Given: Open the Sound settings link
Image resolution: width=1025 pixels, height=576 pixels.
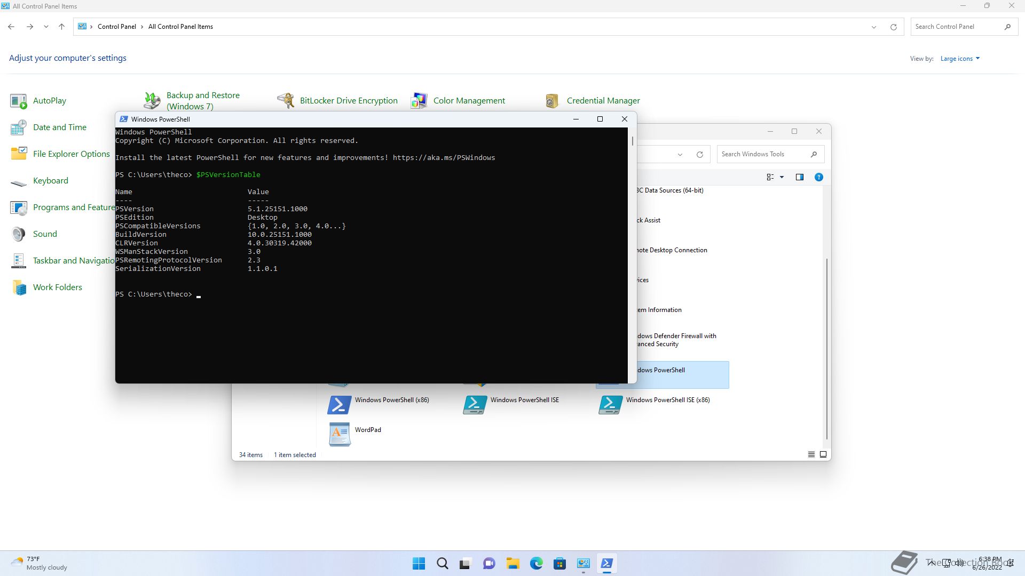Looking at the screenshot, I should point(45,234).
